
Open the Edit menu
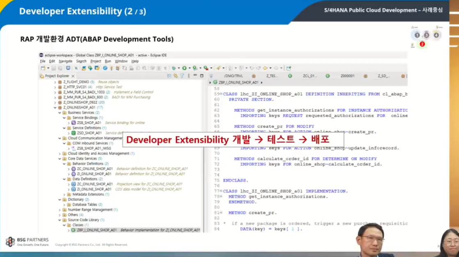52,61
